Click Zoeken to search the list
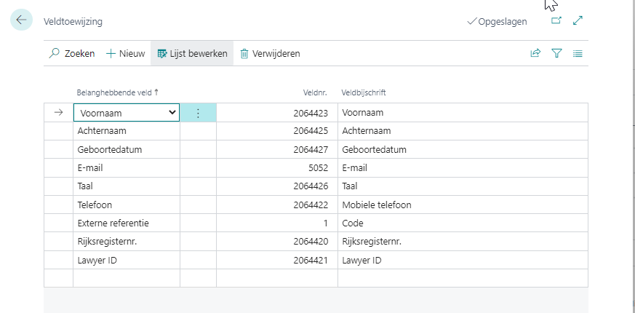 (x=72, y=54)
